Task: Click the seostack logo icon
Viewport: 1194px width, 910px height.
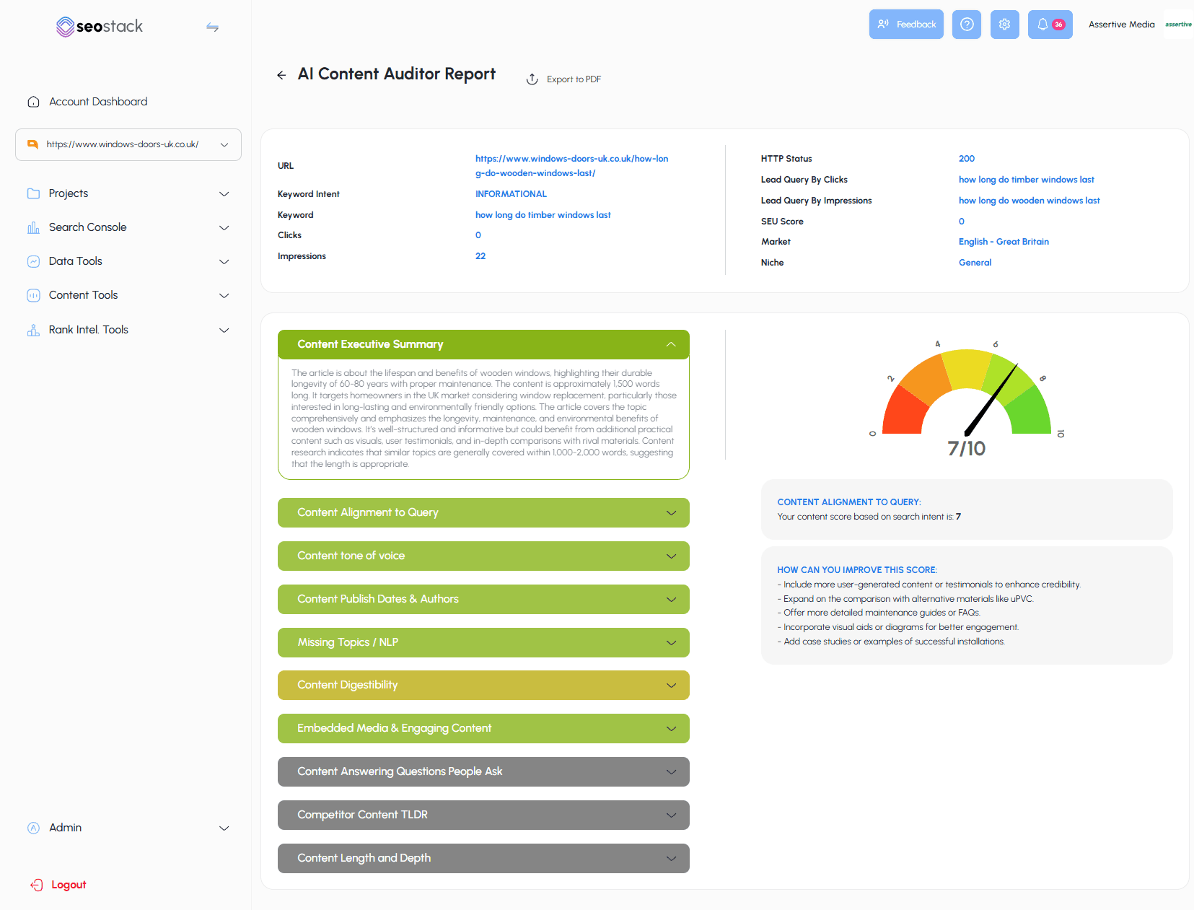Action: click(66, 27)
